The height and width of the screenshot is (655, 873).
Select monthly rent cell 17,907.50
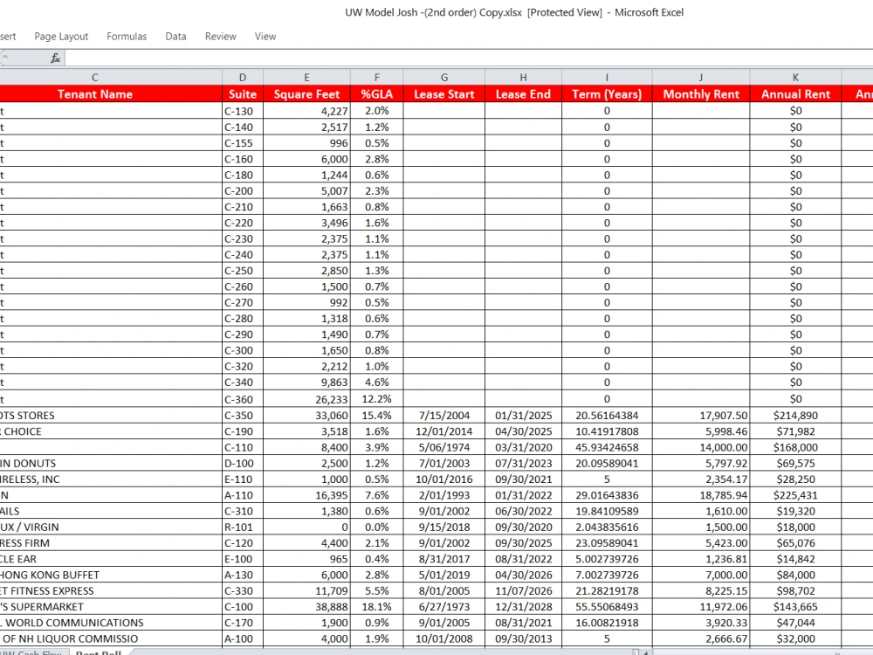[x=701, y=416]
